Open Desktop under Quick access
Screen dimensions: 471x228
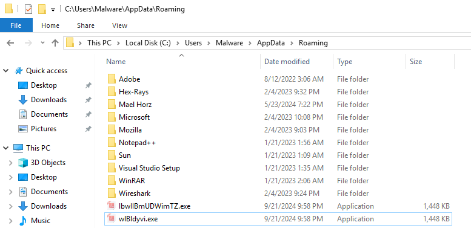point(44,85)
